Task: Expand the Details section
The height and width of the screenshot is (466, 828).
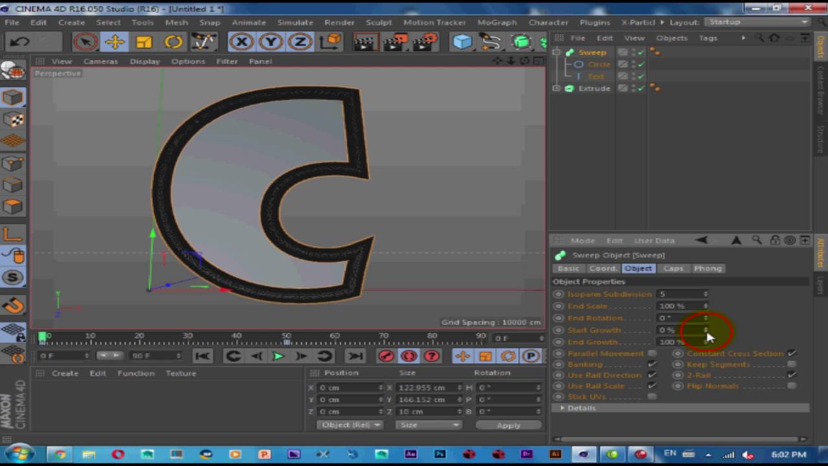Action: point(563,408)
